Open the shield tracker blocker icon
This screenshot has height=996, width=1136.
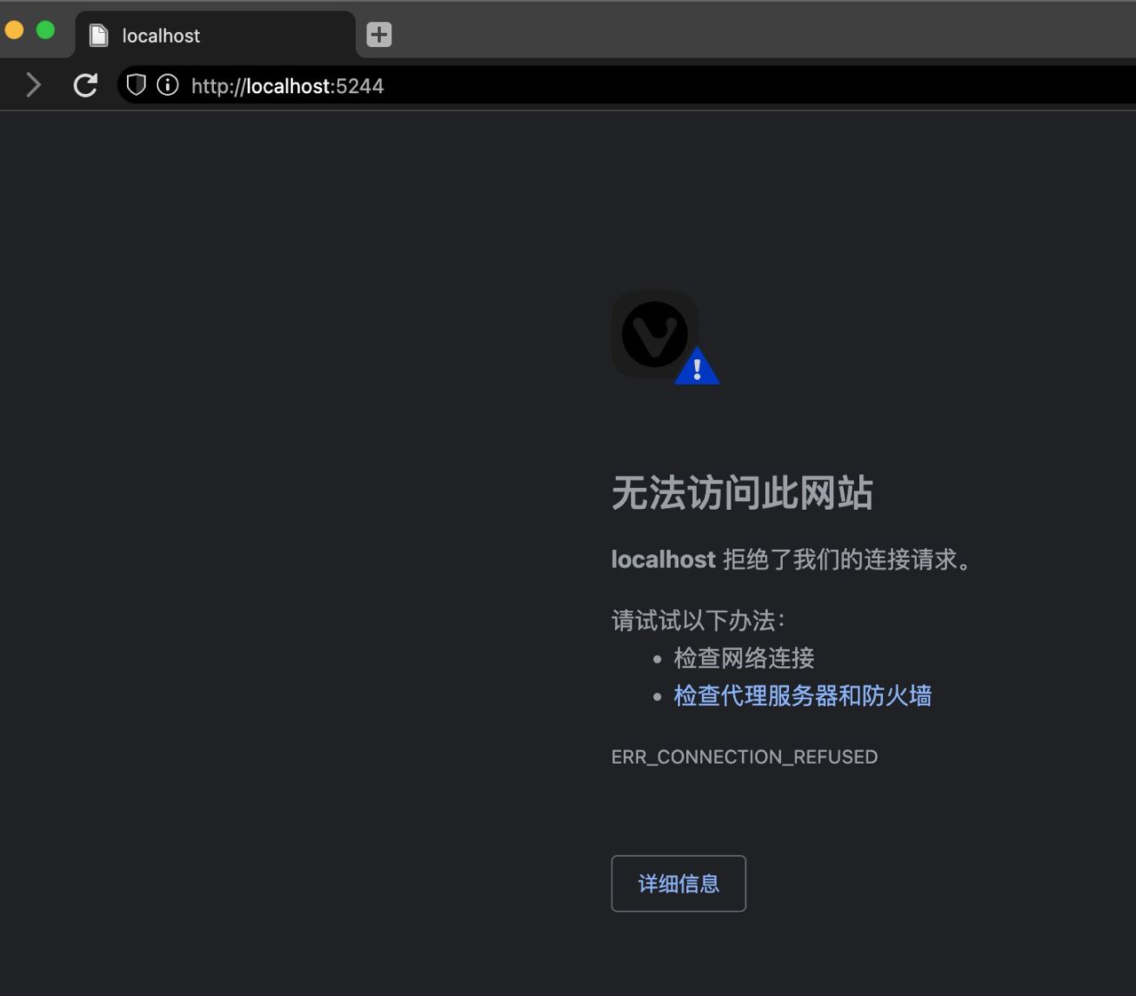pyautogui.click(x=136, y=85)
